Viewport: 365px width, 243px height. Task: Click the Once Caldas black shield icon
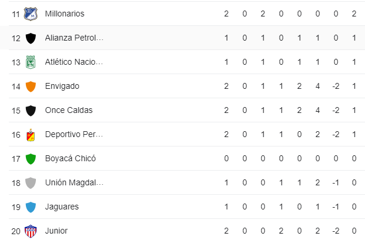coord(31,111)
